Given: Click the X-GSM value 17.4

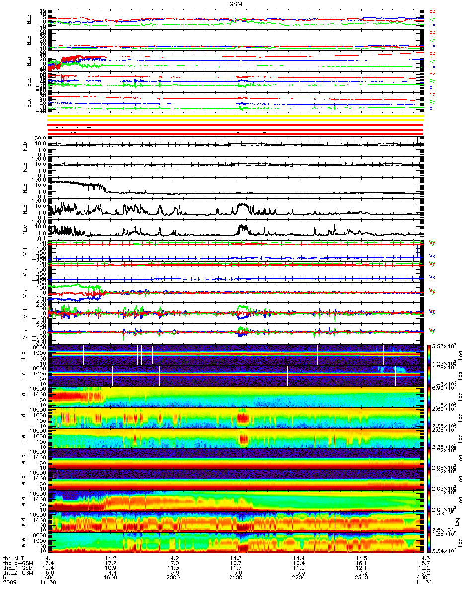Looking at the screenshot, I should click(x=48, y=563).
